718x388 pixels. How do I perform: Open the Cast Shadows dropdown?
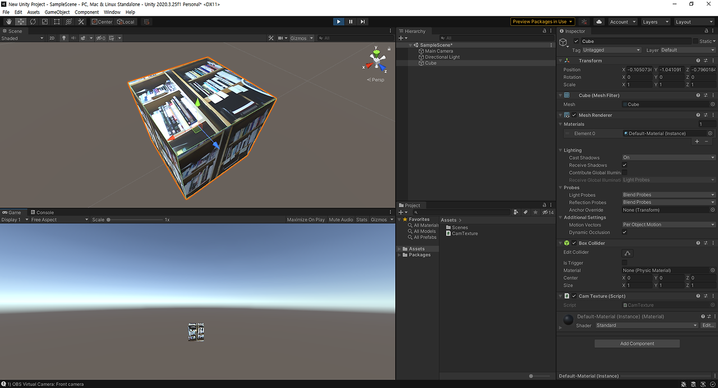(x=668, y=157)
